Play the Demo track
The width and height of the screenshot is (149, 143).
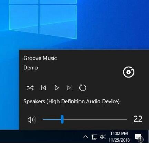57,88
